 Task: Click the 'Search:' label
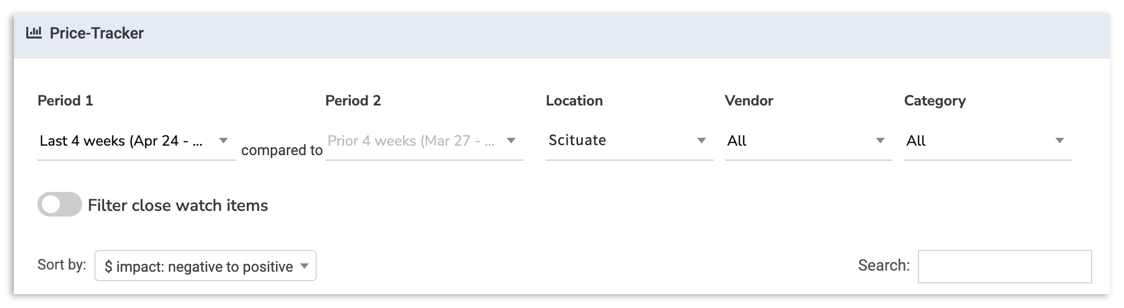pyautogui.click(x=883, y=266)
